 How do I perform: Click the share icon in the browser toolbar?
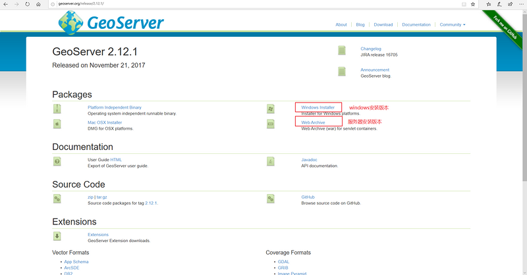click(510, 4)
